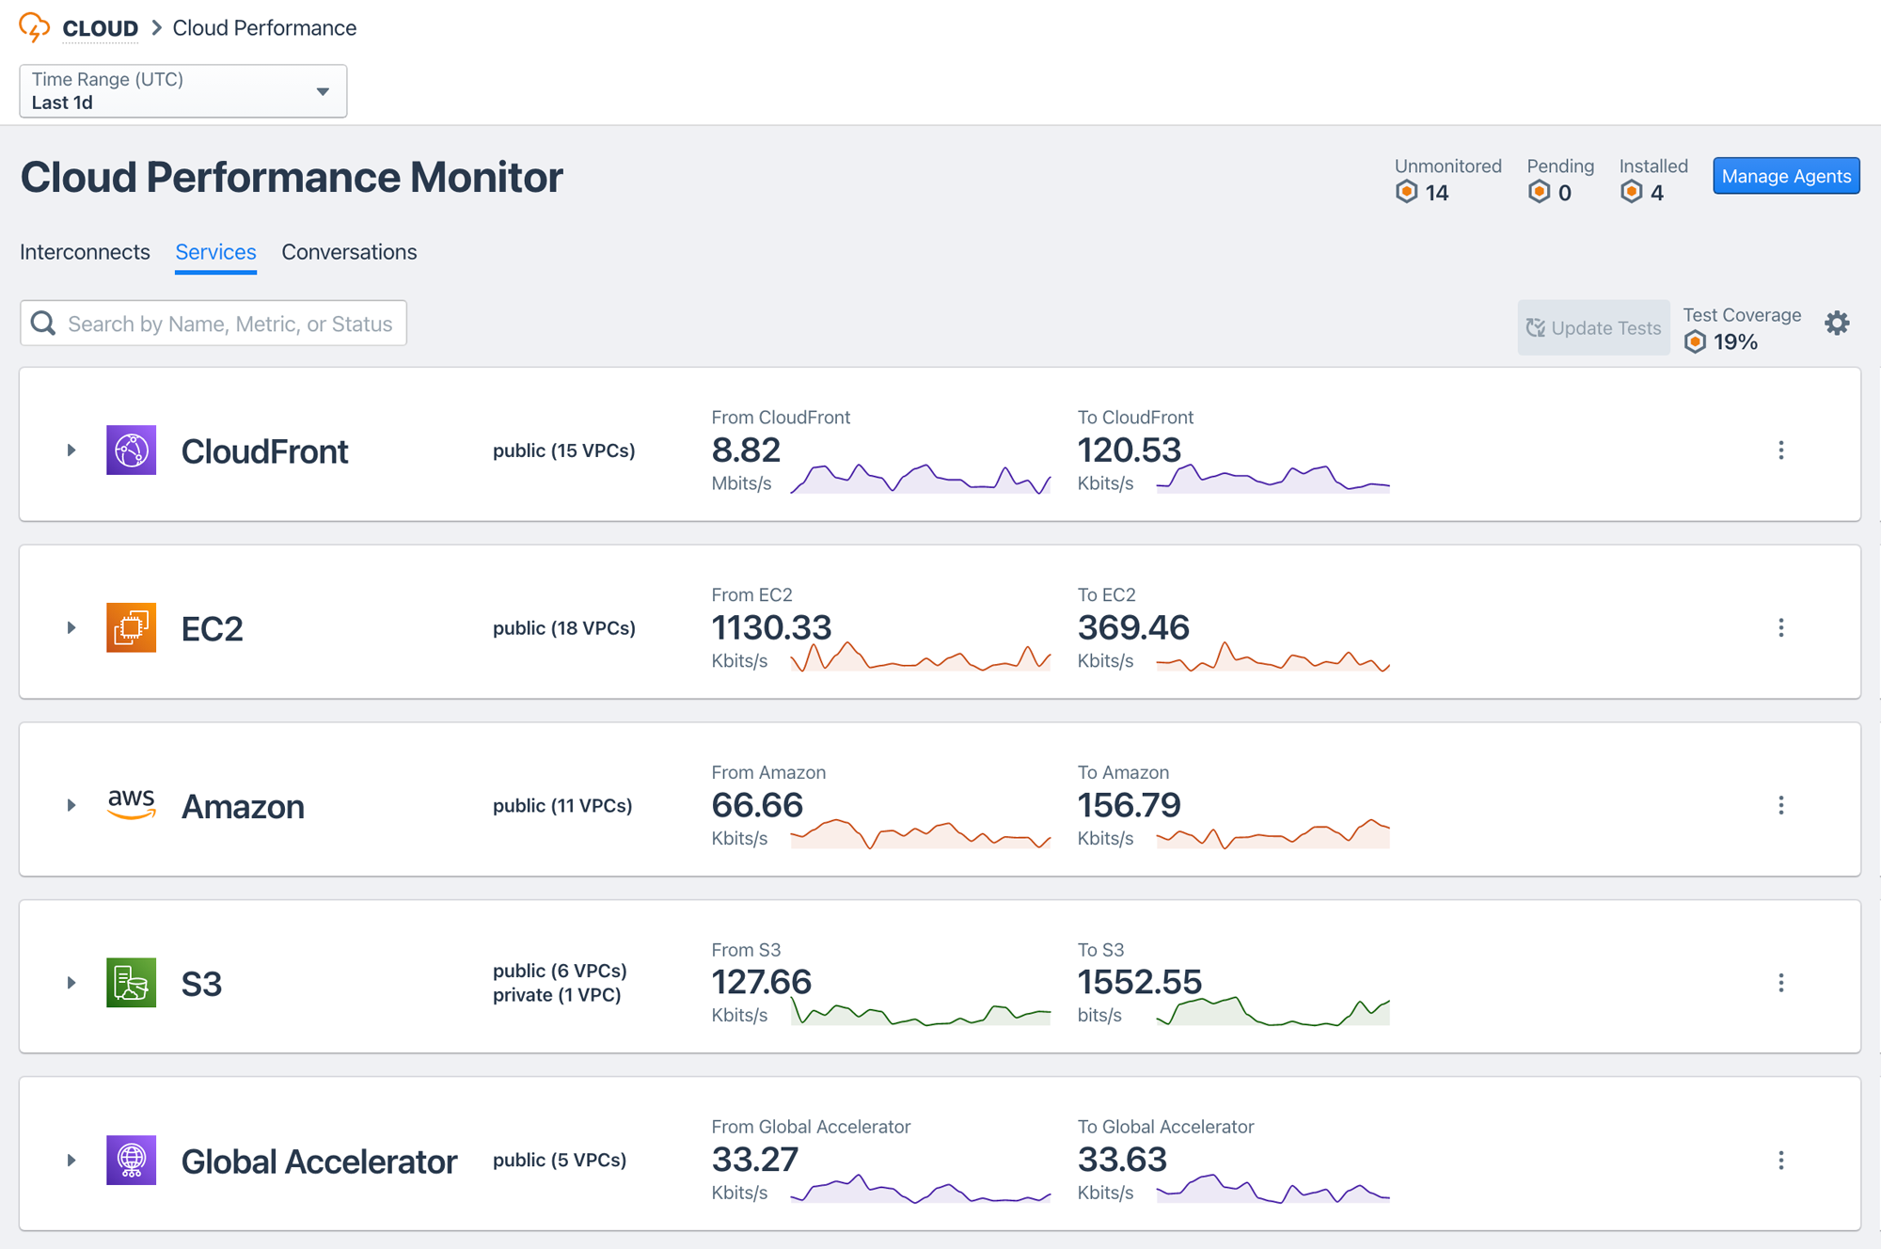The image size is (1881, 1249).
Task: Click the From CloudFront sparkline chart
Action: pos(921,478)
